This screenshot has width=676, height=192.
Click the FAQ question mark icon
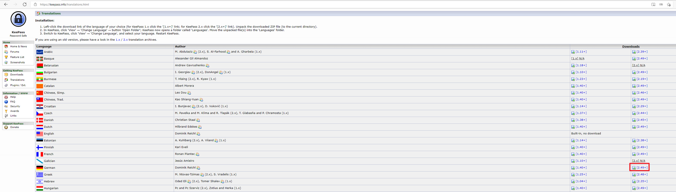[6, 102]
